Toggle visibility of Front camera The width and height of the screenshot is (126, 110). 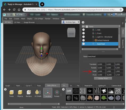pyautogui.click(x=83, y=33)
